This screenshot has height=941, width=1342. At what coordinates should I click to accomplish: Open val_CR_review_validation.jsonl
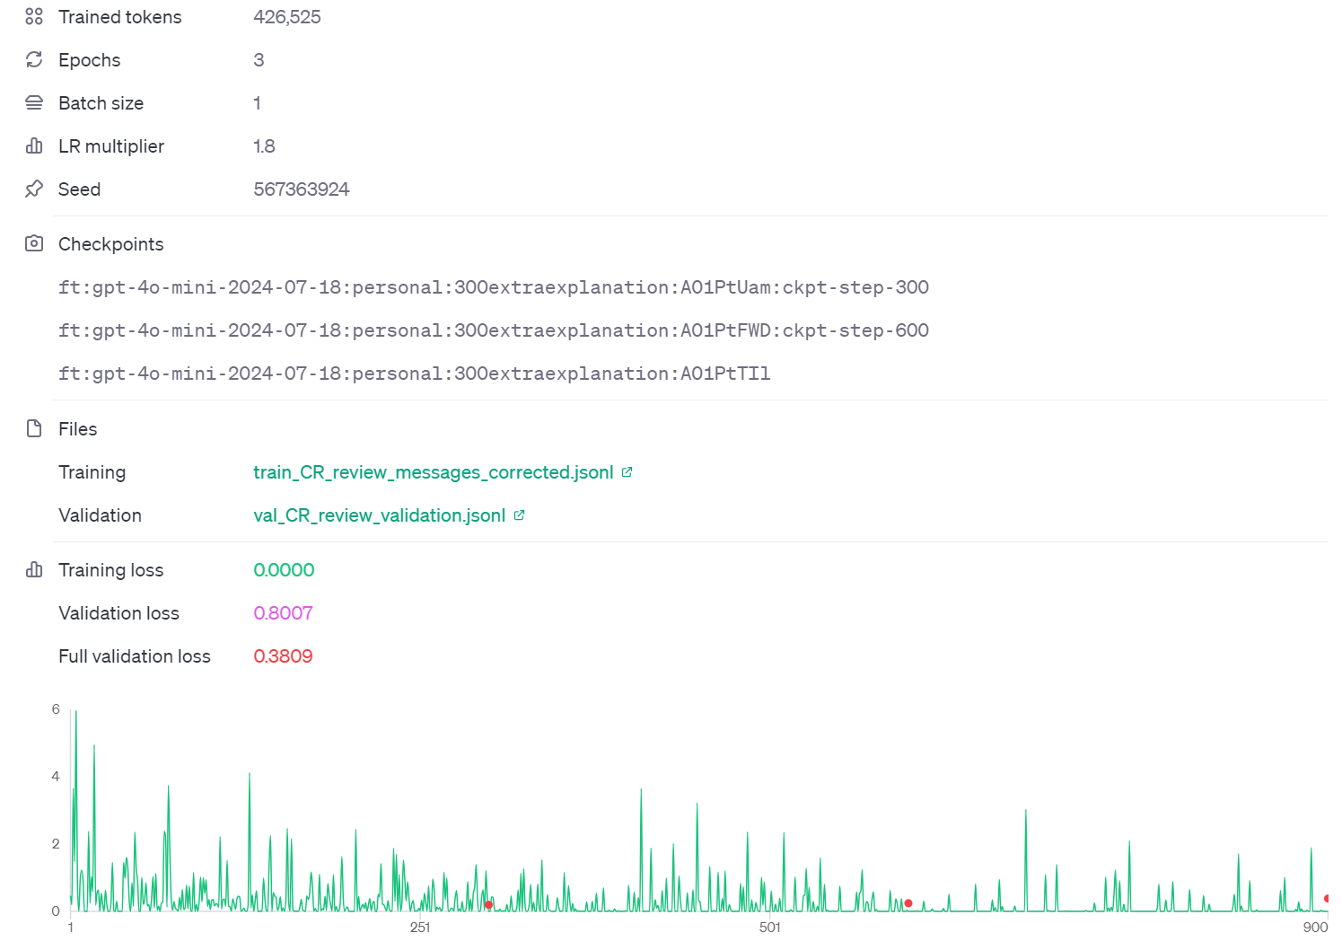coord(378,514)
